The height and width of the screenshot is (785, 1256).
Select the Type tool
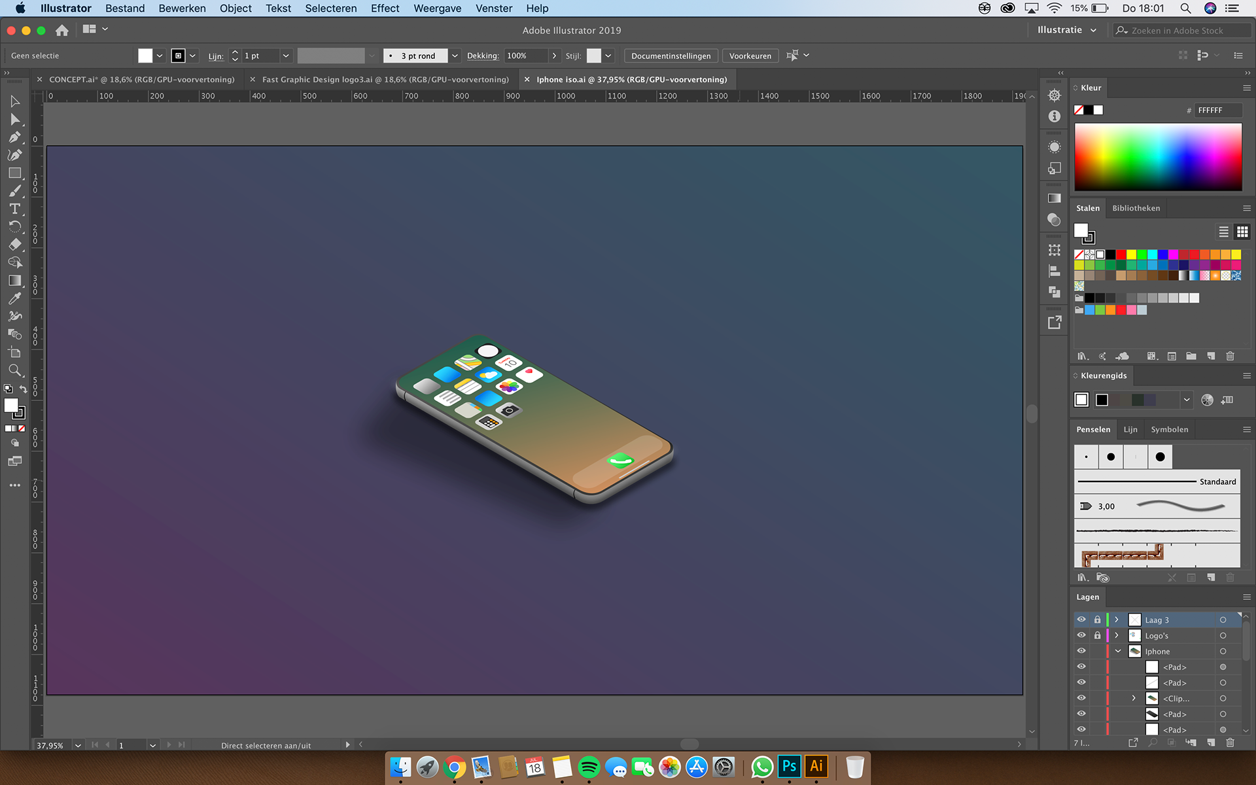click(14, 209)
